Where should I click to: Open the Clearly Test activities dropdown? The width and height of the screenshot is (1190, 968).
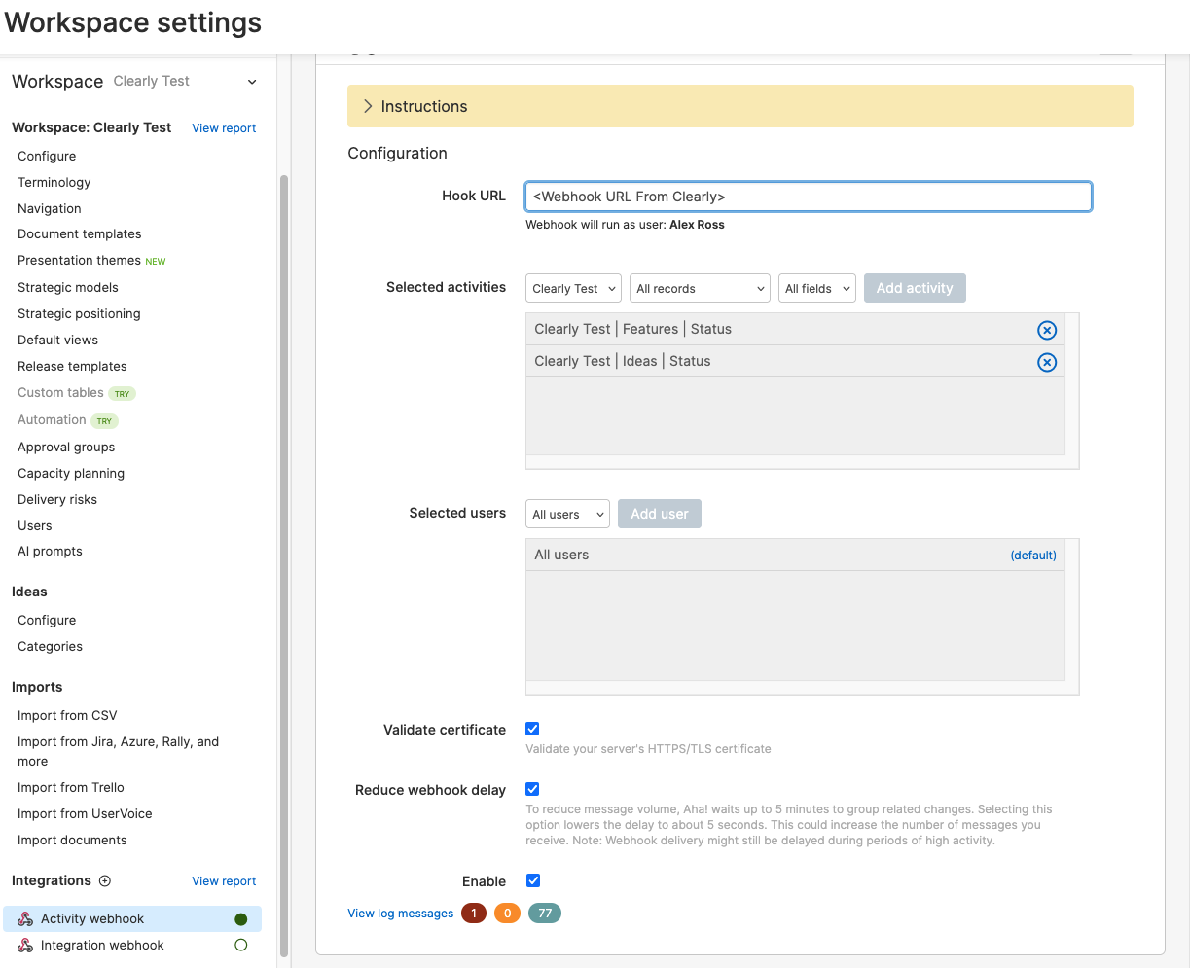[x=574, y=288]
